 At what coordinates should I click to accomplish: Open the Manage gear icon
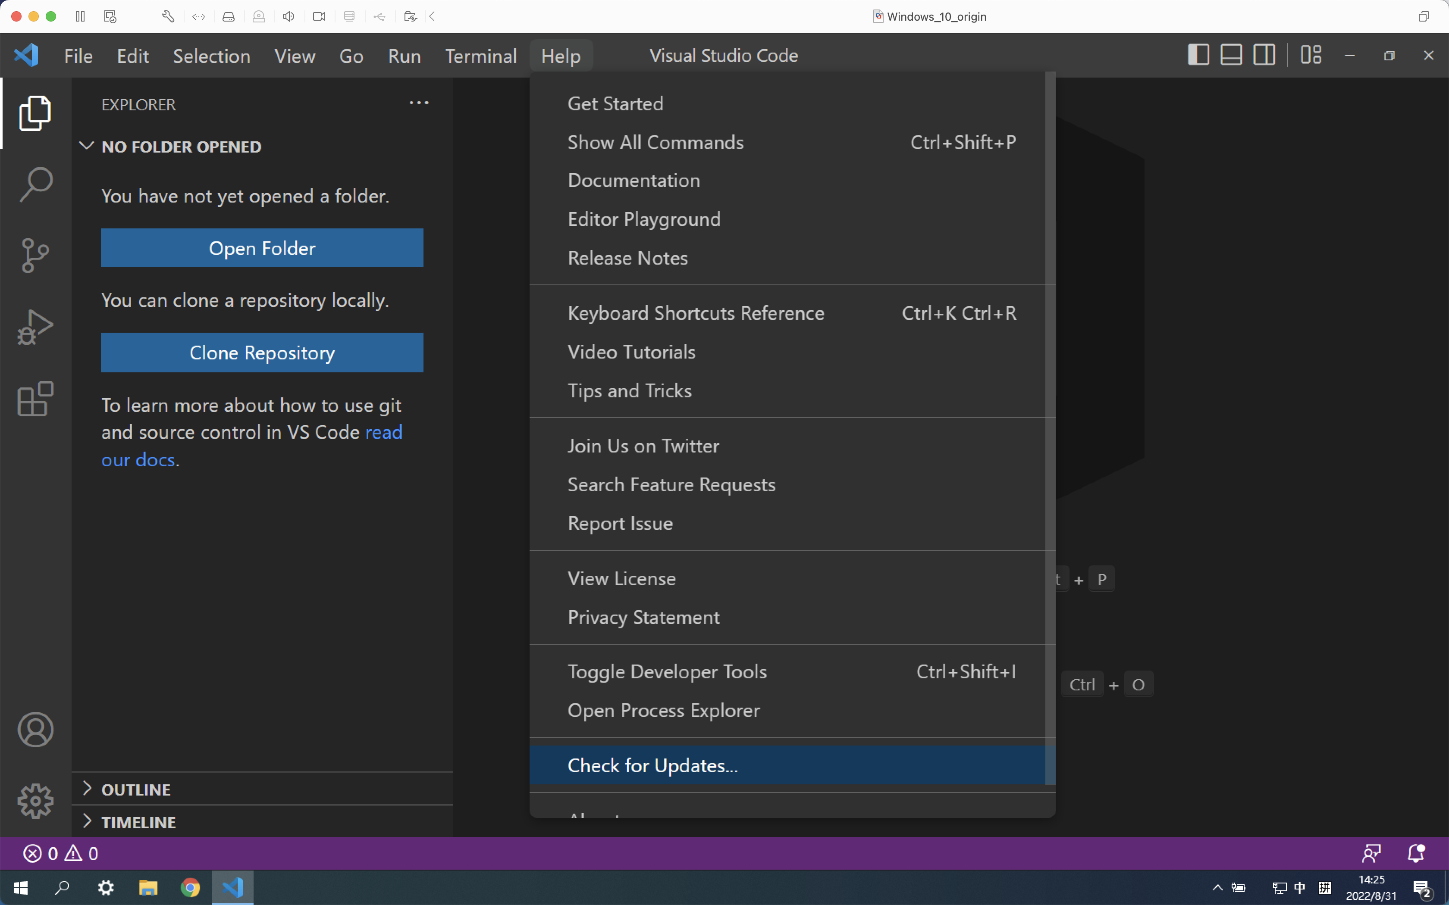(x=35, y=801)
